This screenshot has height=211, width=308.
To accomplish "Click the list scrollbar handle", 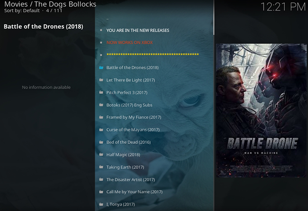I will [214, 18].
